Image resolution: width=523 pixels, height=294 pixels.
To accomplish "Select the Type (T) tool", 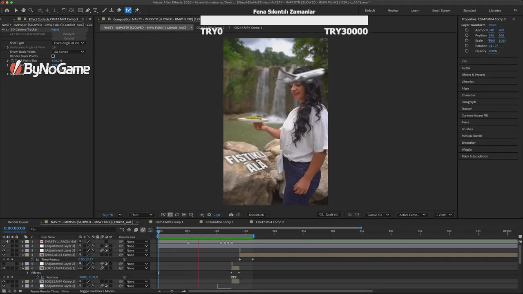I will (x=95, y=10).
